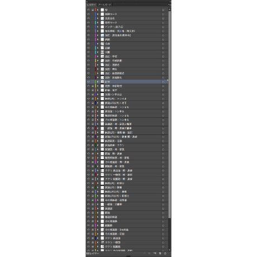Expand the 国道：橋・高架 layer triangle

coord(98,154)
